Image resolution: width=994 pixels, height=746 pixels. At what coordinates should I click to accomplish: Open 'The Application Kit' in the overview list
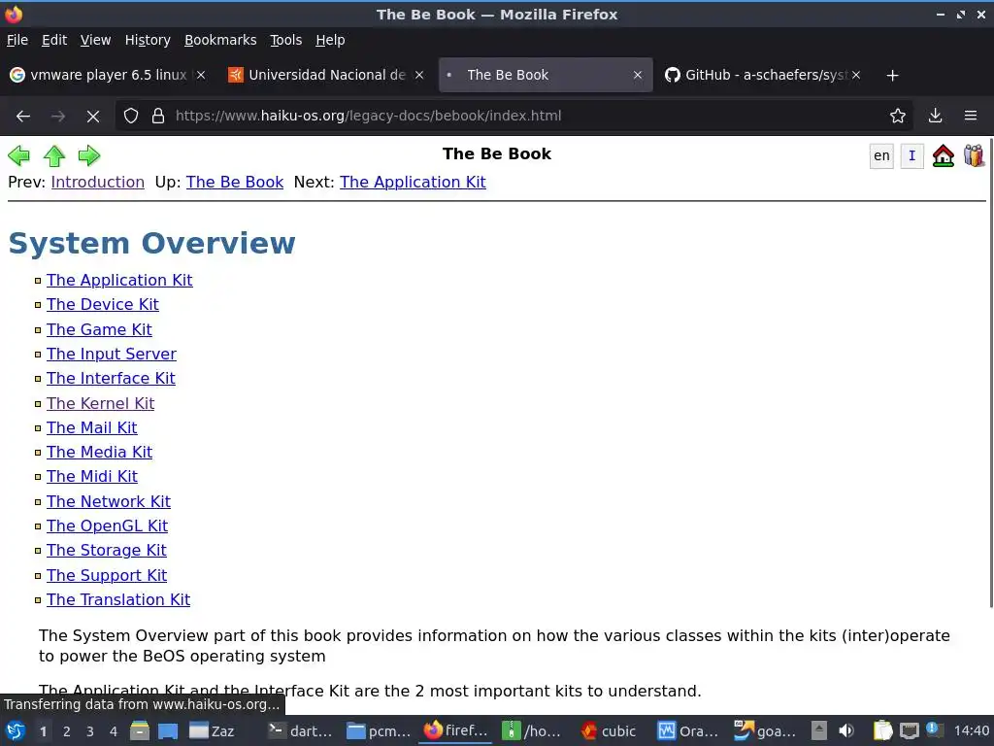click(119, 281)
